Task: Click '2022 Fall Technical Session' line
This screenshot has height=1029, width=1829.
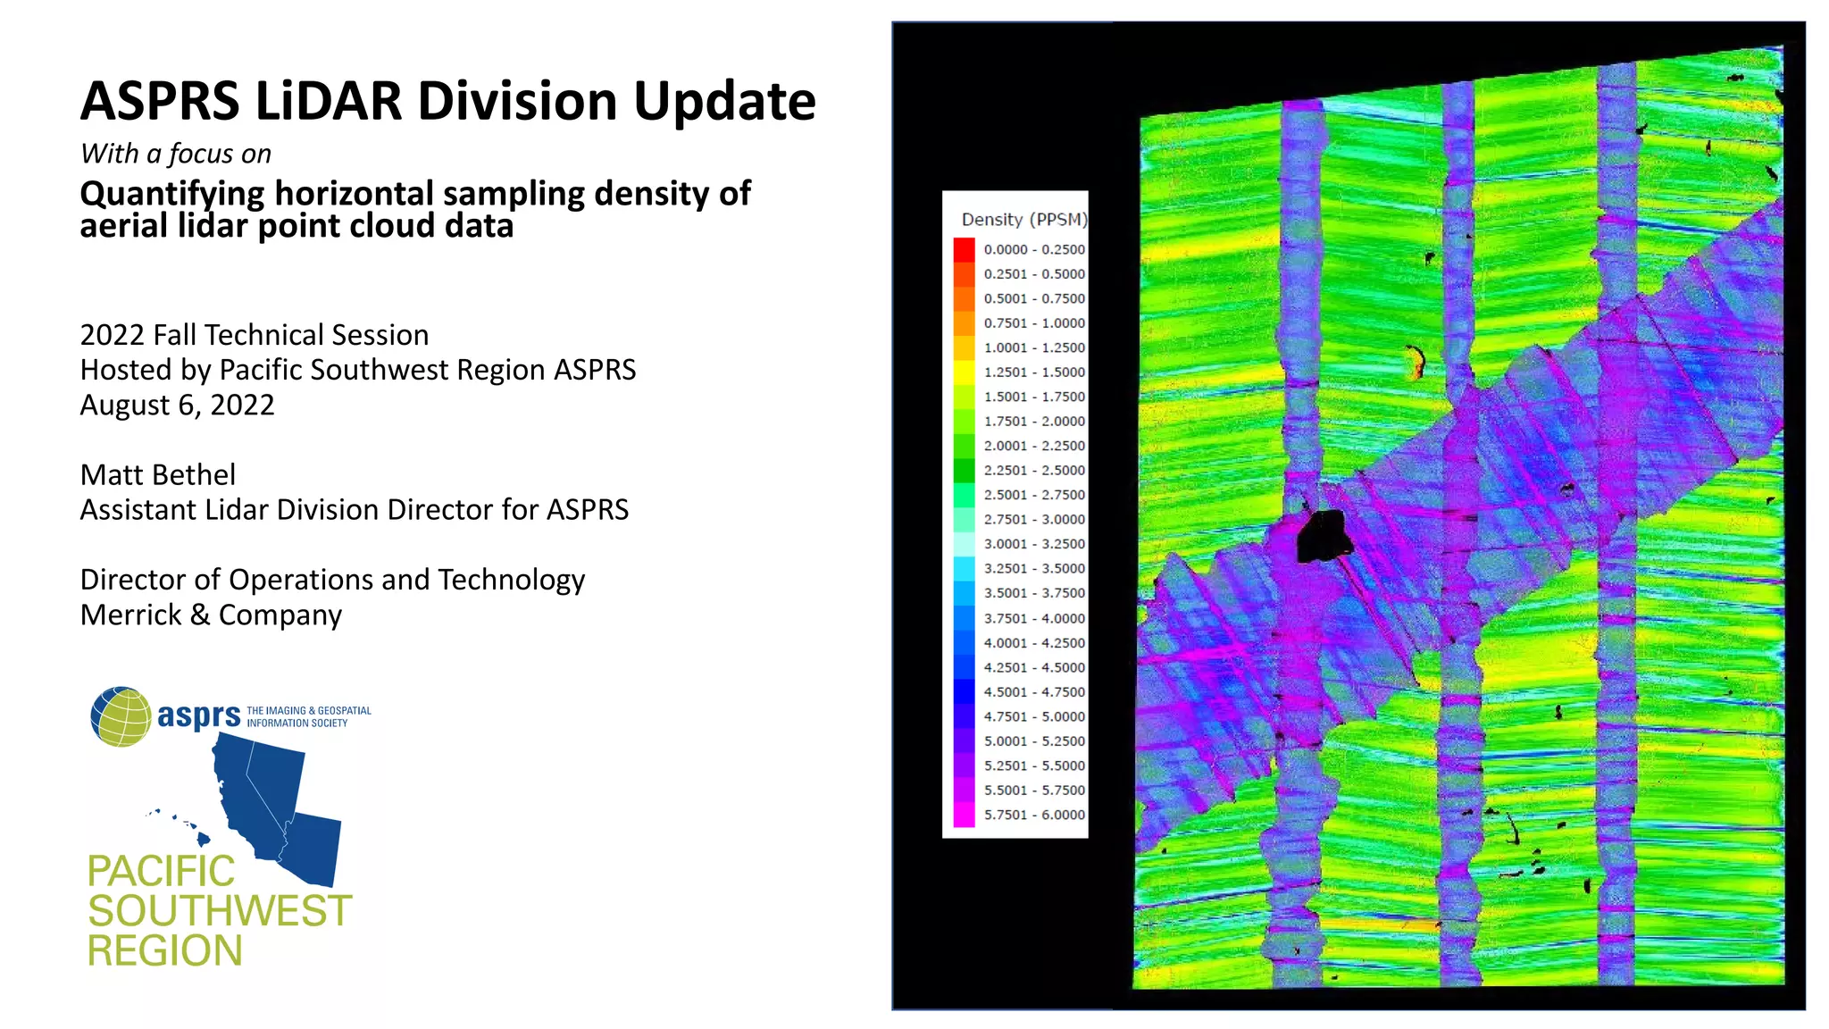Action: pos(255,335)
